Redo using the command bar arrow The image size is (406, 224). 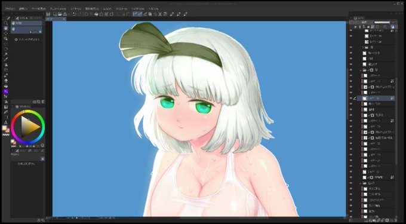click(x=79, y=14)
